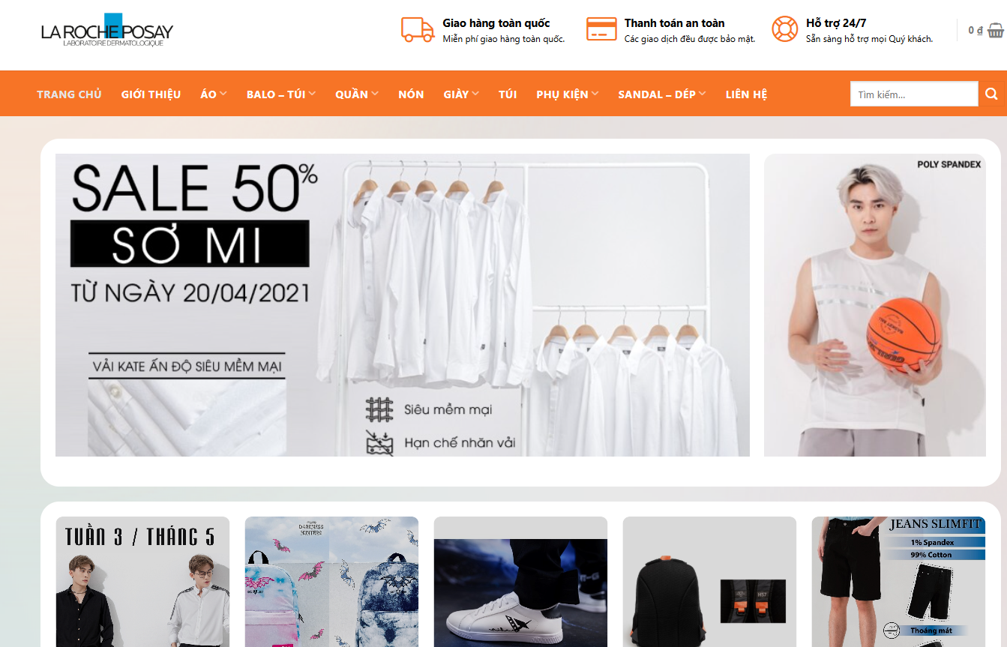Expand the Balo – Túi dropdown
This screenshot has height=647, width=1007.
click(x=280, y=94)
